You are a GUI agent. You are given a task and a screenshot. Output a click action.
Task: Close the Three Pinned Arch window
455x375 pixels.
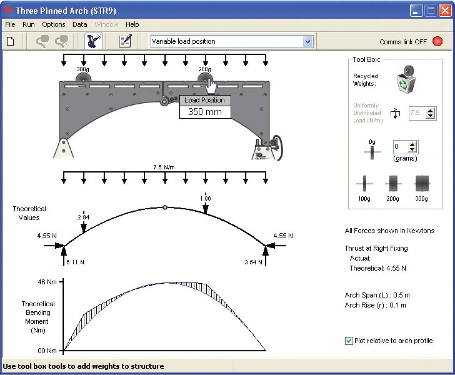coord(444,11)
